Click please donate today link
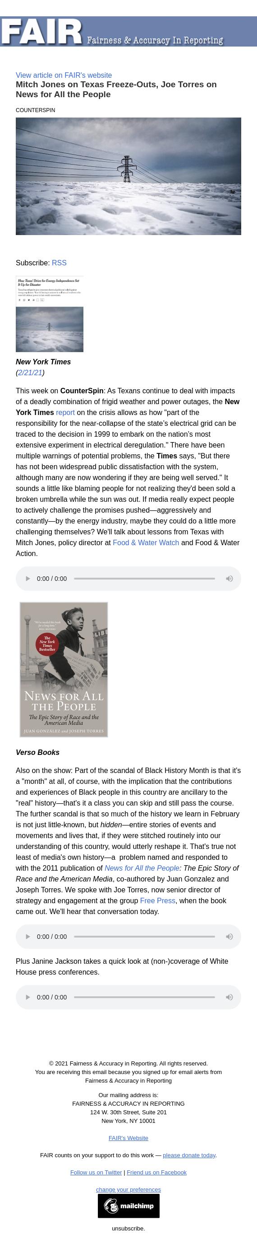This screenshot has width=257, height=1249. coord(189,1155)
